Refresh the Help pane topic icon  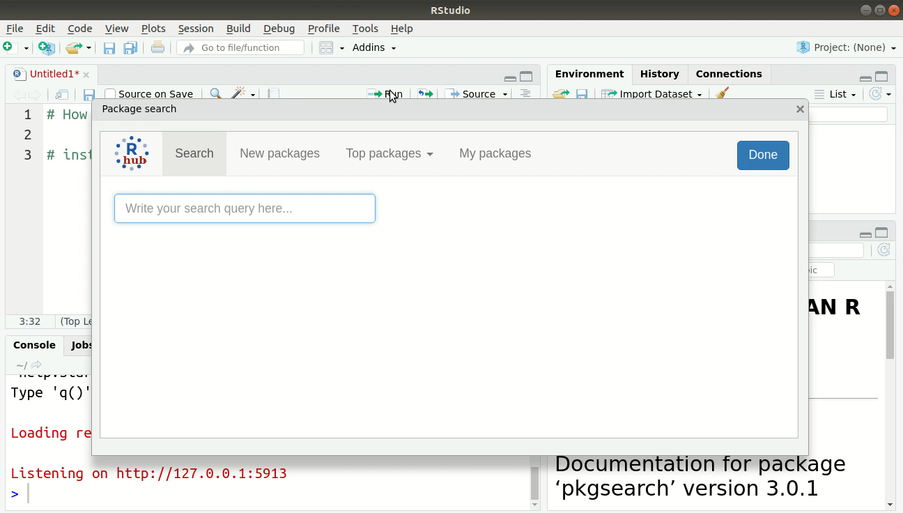click(883, 250)
